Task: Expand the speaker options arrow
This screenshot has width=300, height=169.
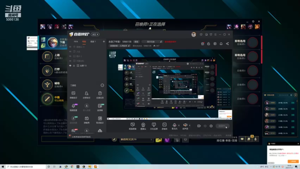Action: pos(190,125)
